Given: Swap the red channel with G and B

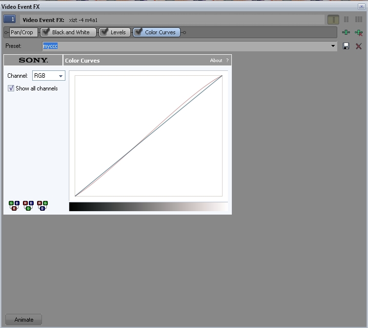Looking at the screenshot, I should (x=14, y=205).
